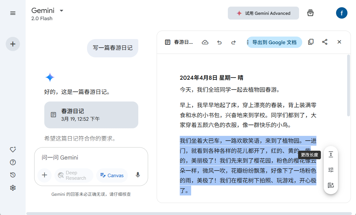The width and height of the screenshot is (356, 215).
Task: Activate the microphone for voice input
Action: [138, 175]
